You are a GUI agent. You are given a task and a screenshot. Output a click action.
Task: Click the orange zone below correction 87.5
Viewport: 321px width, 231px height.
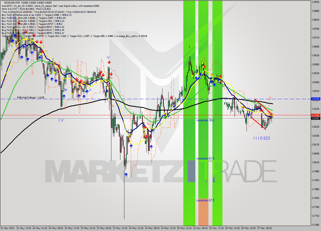[203, 212]
